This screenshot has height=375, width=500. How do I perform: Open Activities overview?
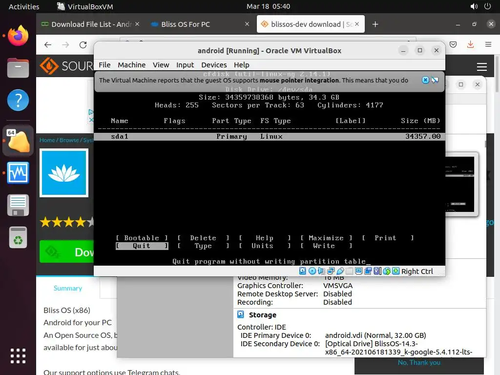pos(24,6)
